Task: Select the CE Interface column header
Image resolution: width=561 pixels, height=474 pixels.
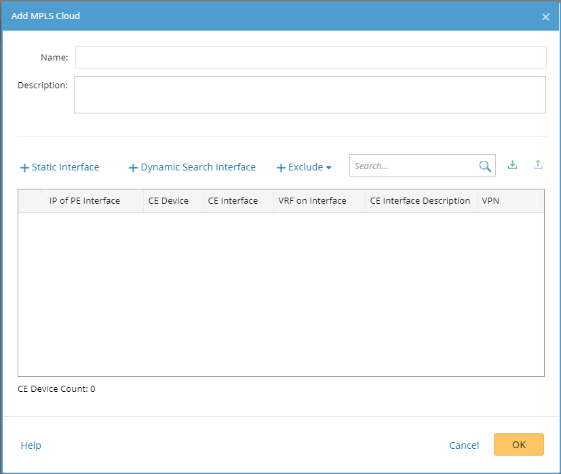Action: pos(233,201)
